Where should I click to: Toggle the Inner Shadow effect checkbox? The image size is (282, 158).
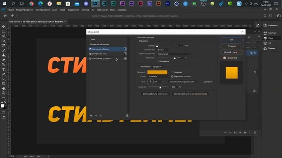click(90, 54)
